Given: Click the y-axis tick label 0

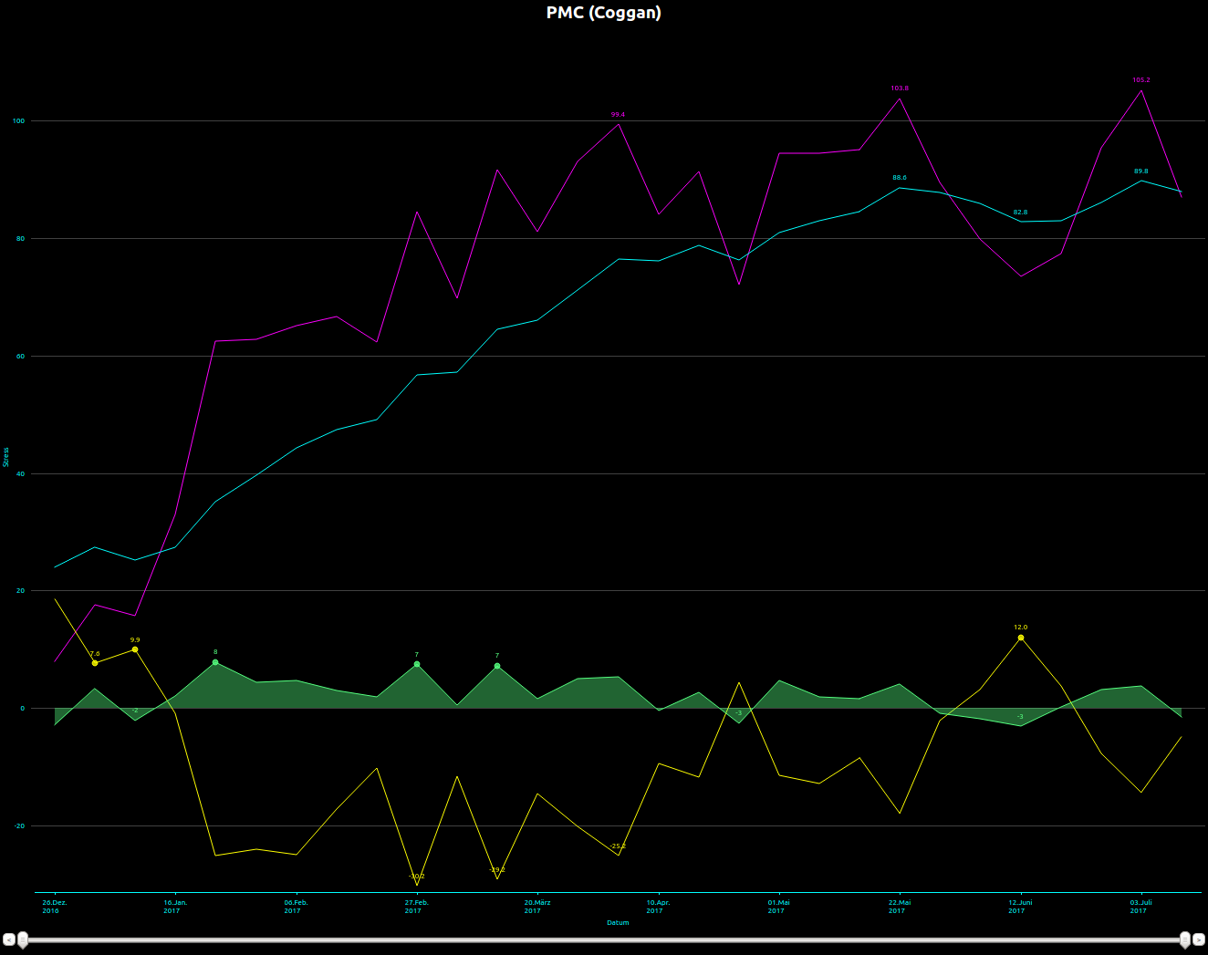Looking at the screenshot, I should 23,709.
